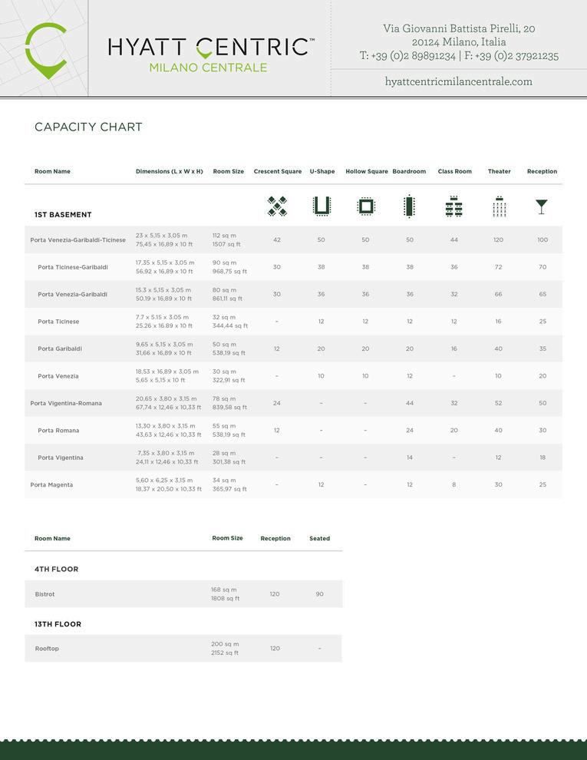Select the Porta Vigentina room name
Image resolution: width=587 pixels, height=760 pixels.
(x=61, y=458)
